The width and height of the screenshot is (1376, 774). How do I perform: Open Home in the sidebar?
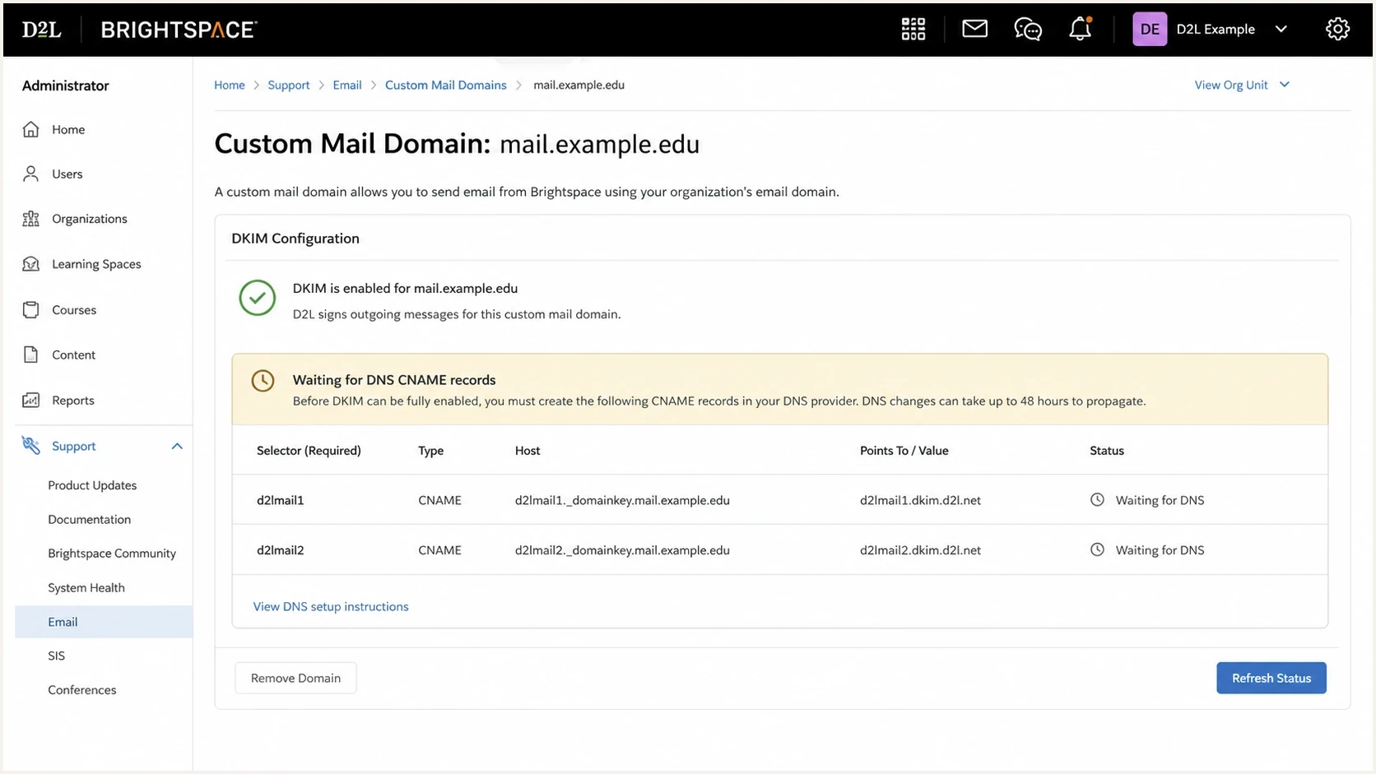pos(68,129)
